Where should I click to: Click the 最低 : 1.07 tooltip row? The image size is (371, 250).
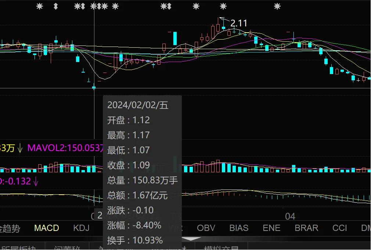pyautogui.click(x=129, y=150)
